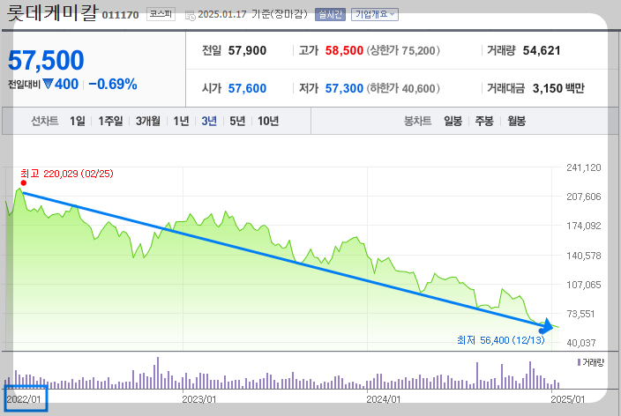Click the 롯데케미칼 stock name

[52, 12]
